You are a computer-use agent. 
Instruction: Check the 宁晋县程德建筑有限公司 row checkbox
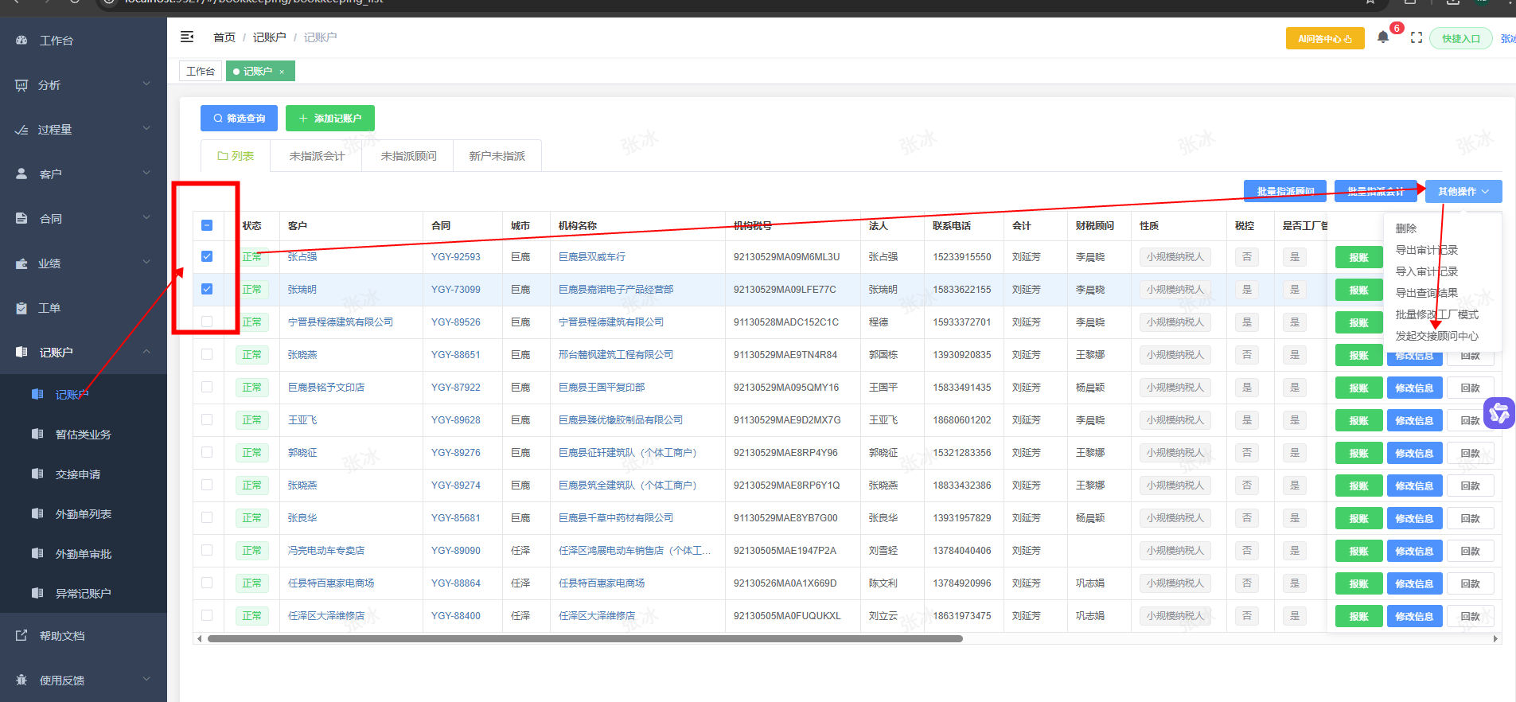(207, 322)
